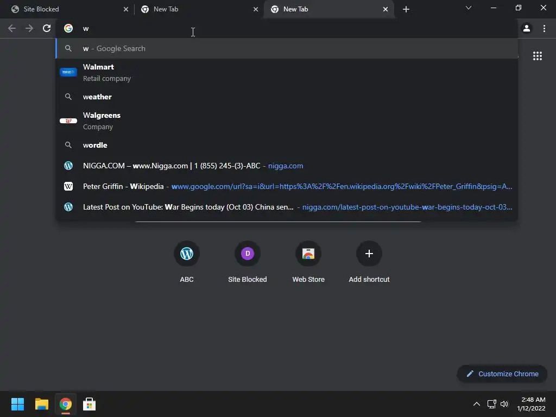The image size is (556, 417).
Task: Close the middle New Tab
Action: click(x=256, y=9)
